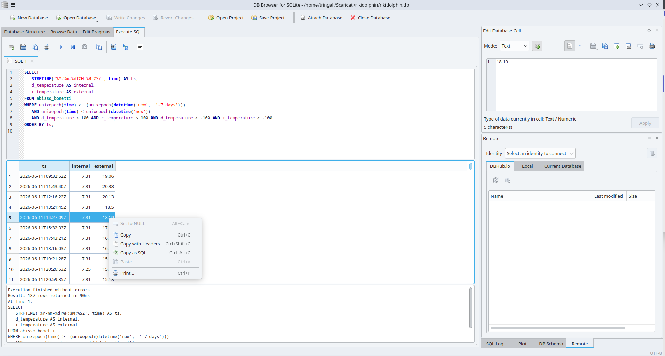Open the Mode dropdown showing Text
The image size is (665, 356).
coord(514,46)
